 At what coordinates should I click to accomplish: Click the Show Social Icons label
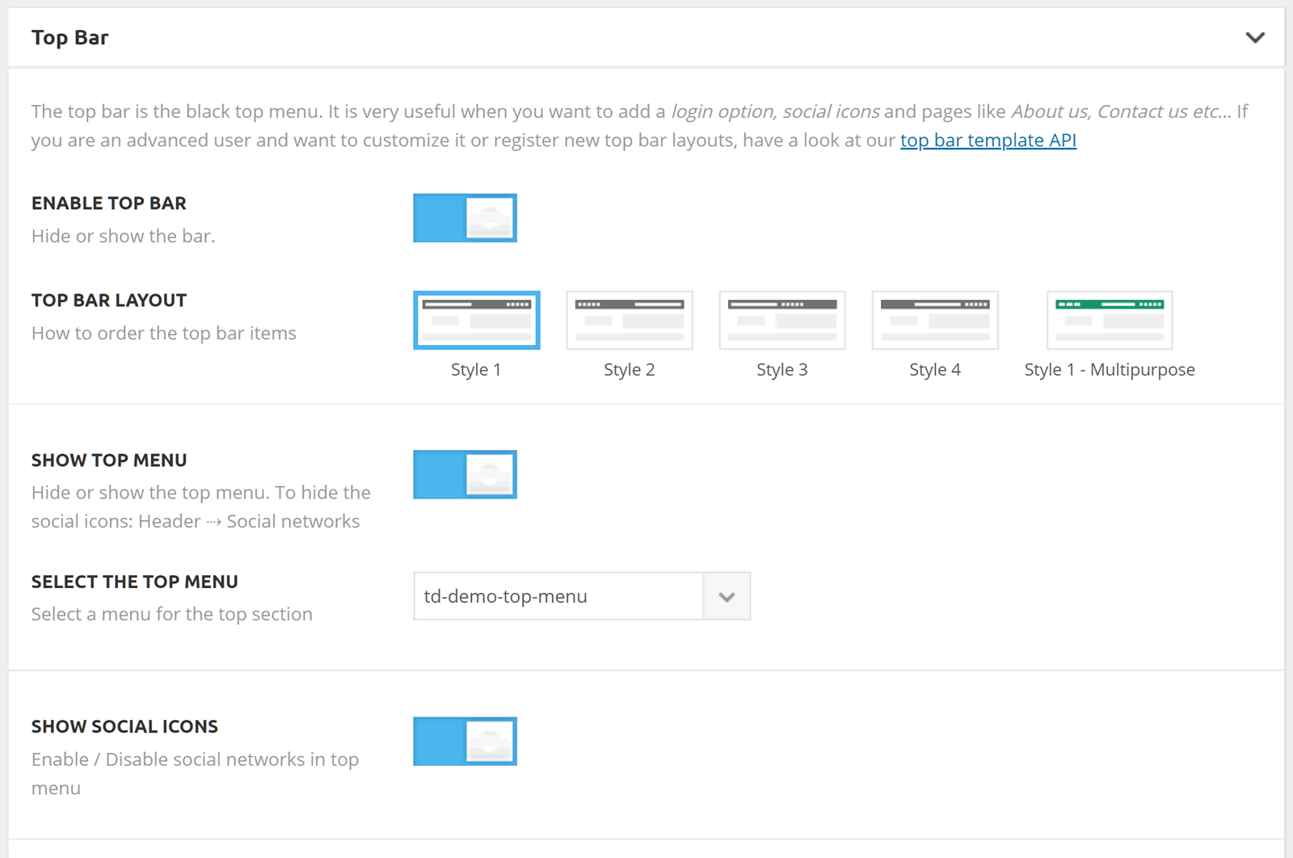click(x=124, y=727)
